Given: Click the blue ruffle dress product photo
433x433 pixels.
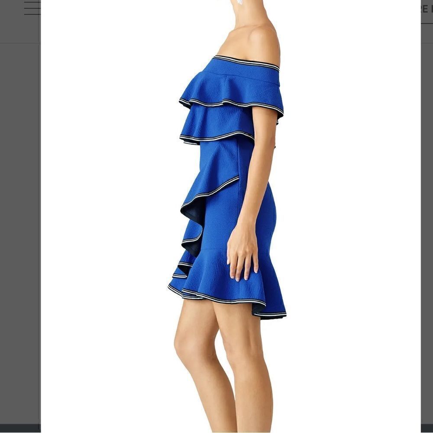Looking at the screenshot, I should [231, 216].
